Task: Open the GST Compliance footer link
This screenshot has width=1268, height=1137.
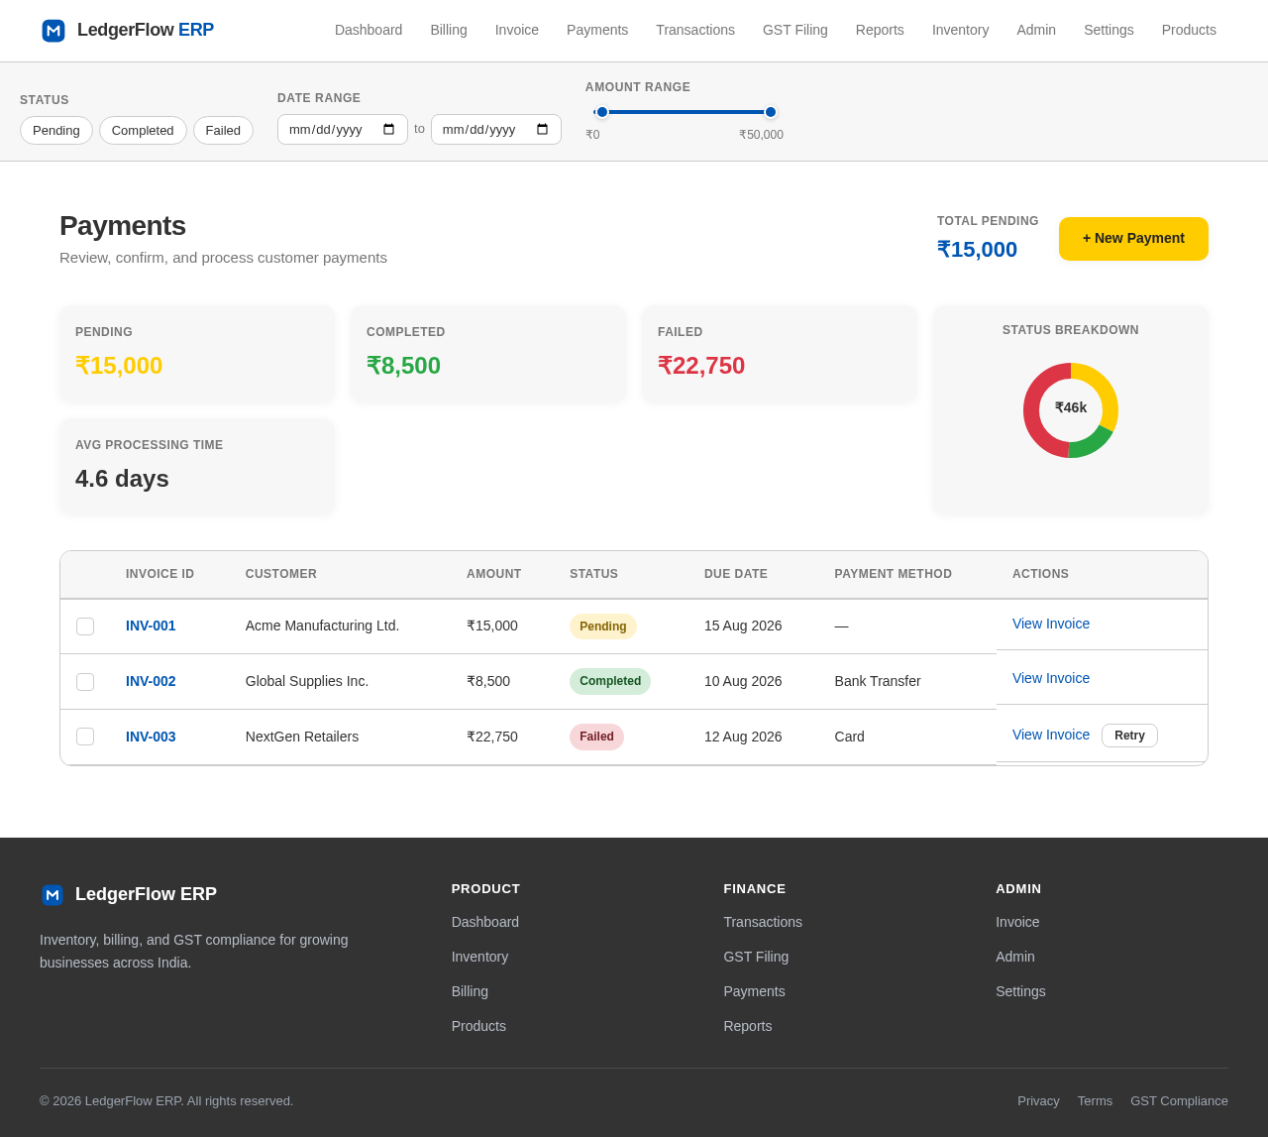Action: click(x=1179, y=1100)
